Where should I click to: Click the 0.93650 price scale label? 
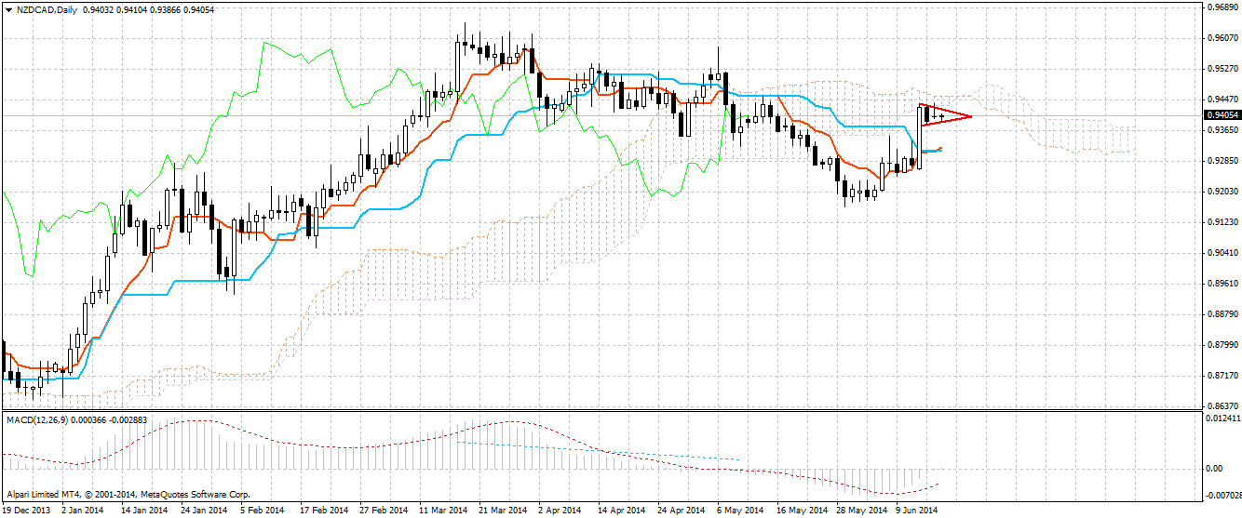(1221, 130)
